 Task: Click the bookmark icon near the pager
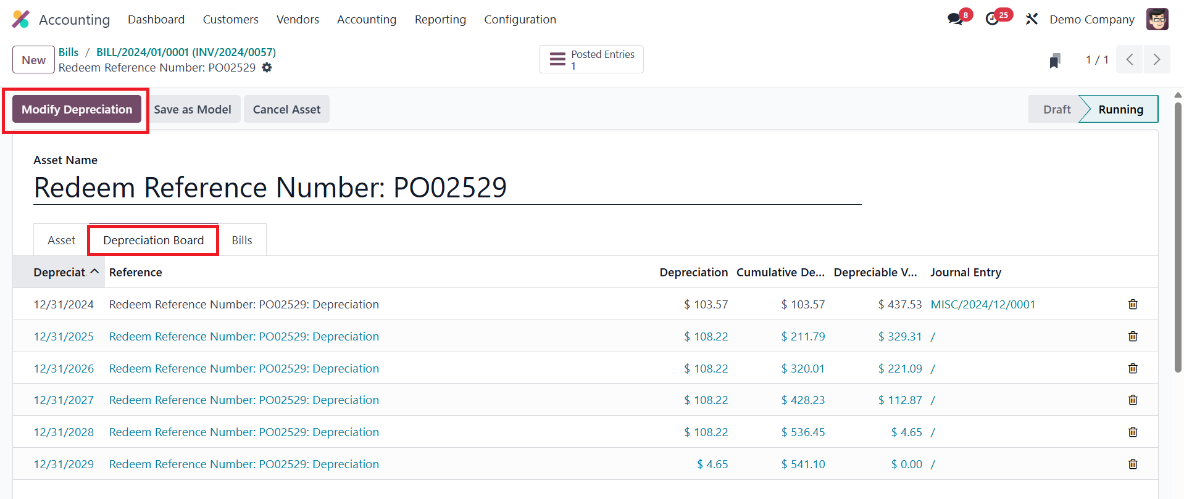pyautogui.click(x=1055, y=60)
